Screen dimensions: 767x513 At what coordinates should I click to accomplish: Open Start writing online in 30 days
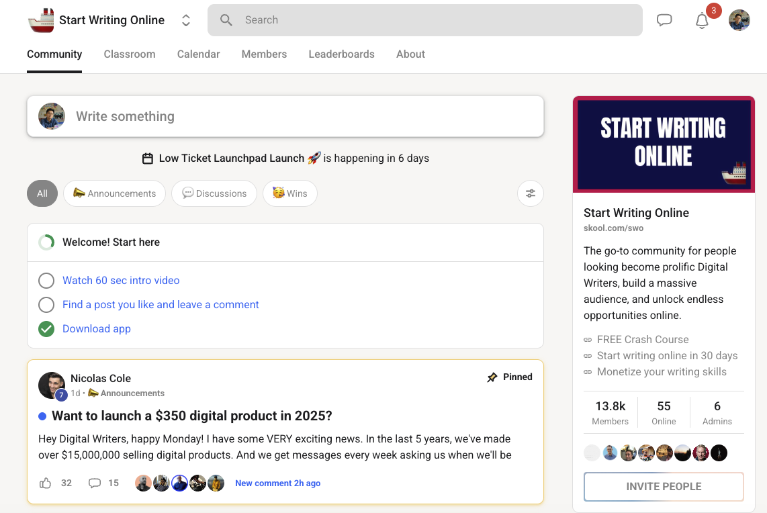[667, 355]
